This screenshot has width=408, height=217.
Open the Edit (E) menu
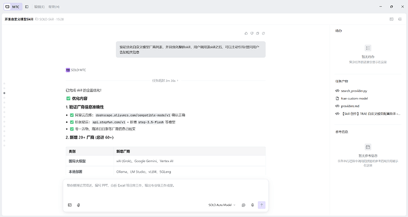click(39, 6)
